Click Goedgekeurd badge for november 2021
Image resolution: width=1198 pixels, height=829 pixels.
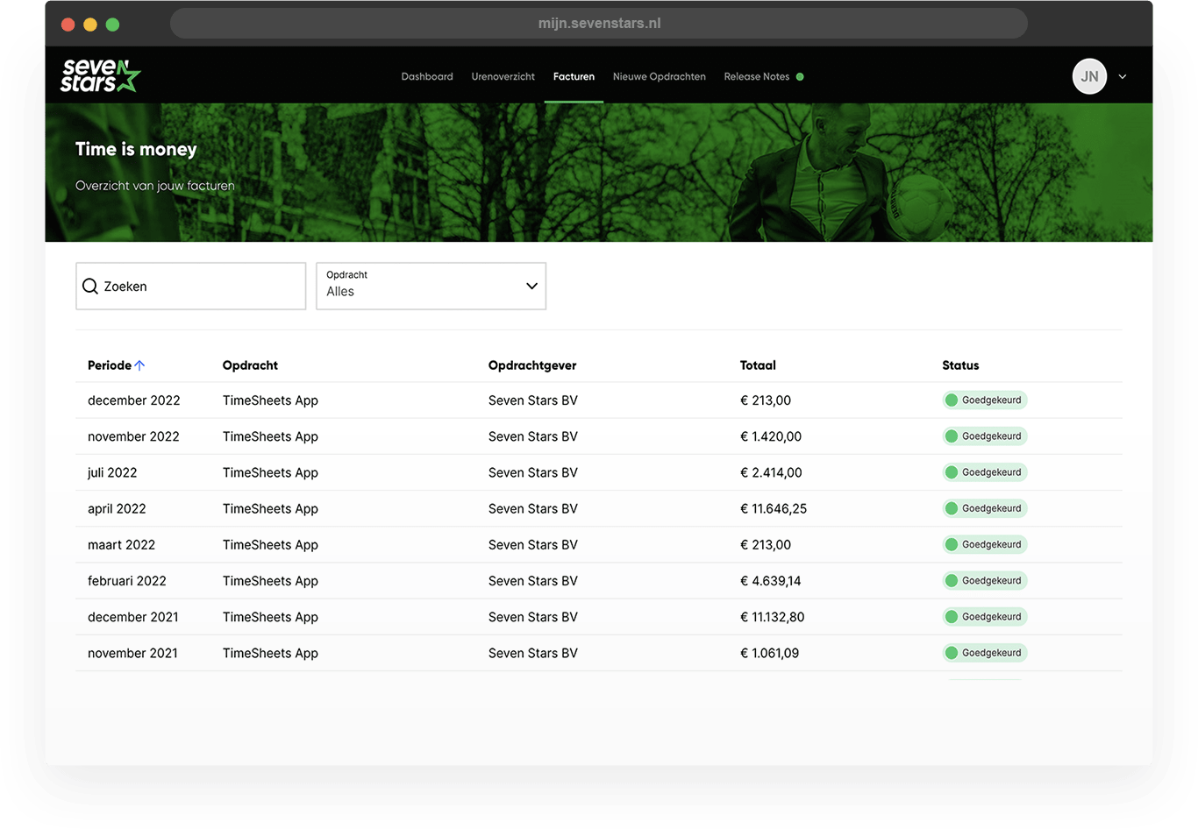coord(984,653)
